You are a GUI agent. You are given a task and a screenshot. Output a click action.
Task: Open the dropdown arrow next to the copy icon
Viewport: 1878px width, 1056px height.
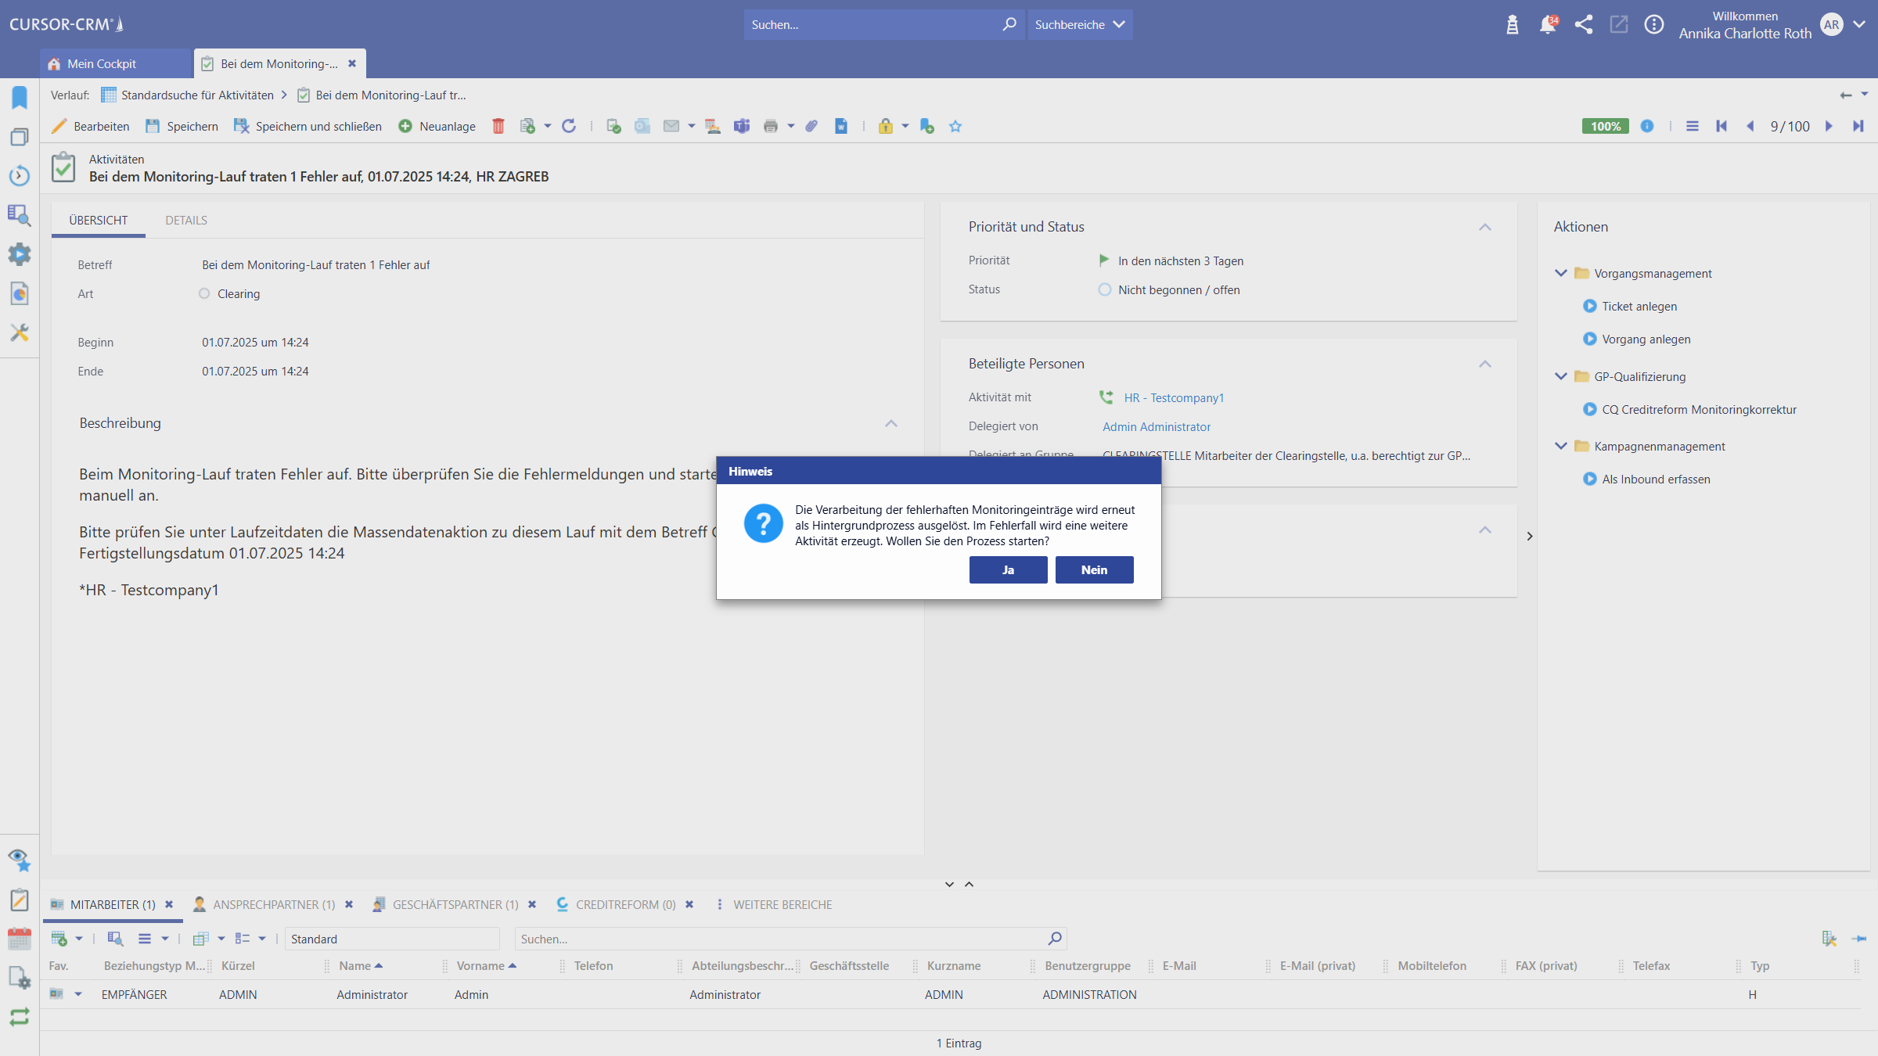[548, 126]
